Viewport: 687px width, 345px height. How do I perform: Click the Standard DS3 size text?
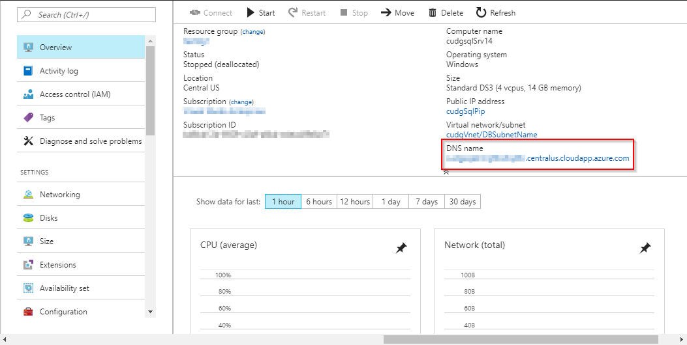click(x=513, y=88)
